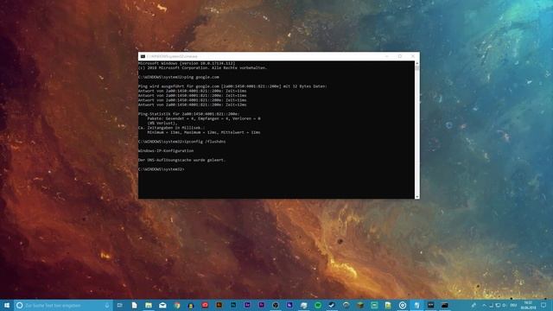Open the DEU language indicator
553x311 pixels.
[x=513, y=305]
